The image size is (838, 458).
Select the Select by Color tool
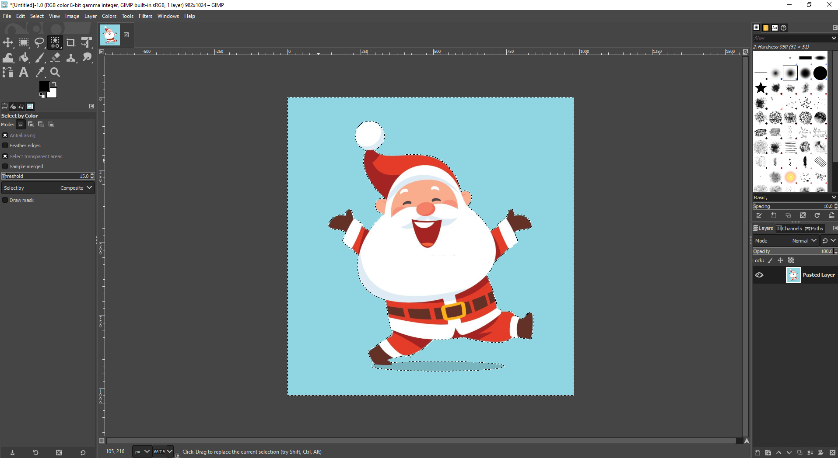coord(55,42)
